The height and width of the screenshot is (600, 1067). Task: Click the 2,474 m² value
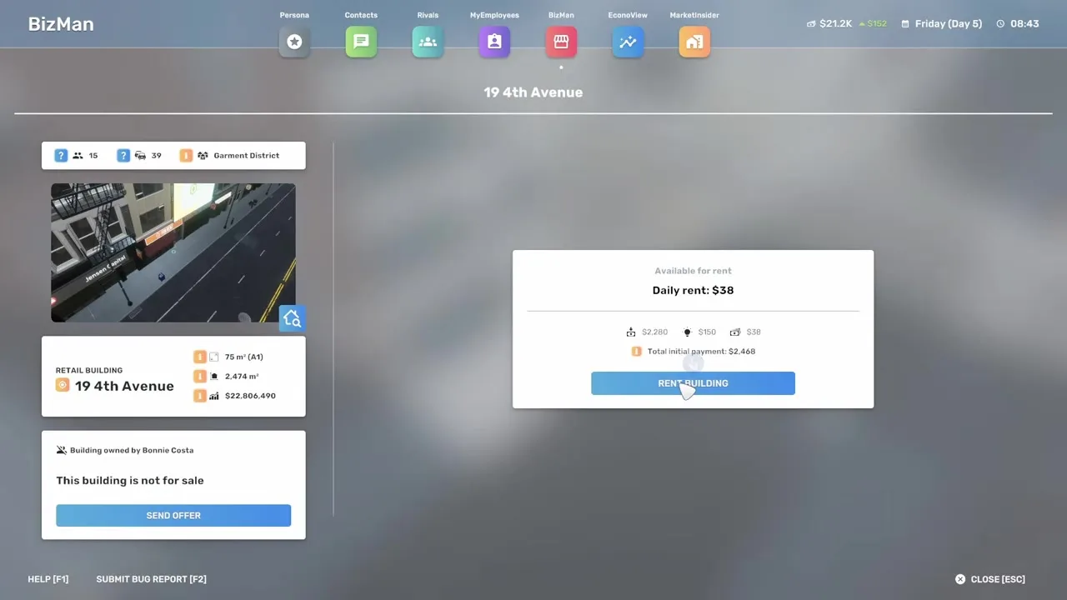point(242,376)
